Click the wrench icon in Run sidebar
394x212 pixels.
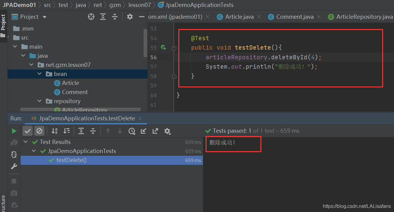click(14, 166)
